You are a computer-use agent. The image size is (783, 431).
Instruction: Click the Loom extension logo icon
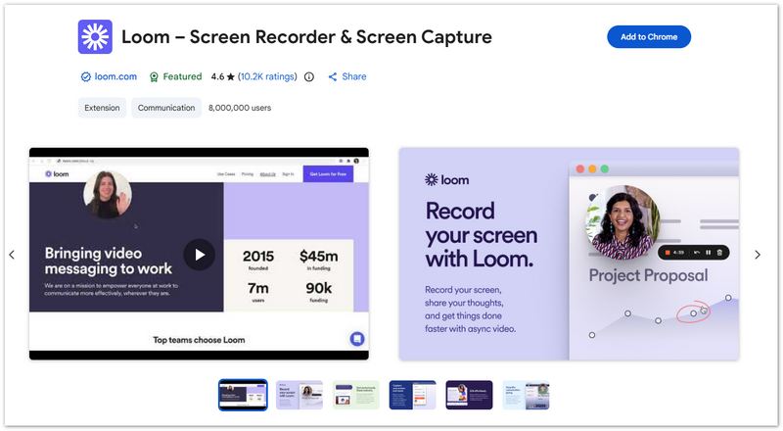point(95,37)
